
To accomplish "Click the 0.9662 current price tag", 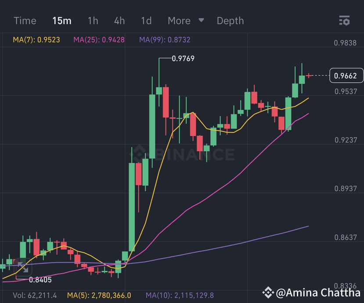I will coord(346,76).
